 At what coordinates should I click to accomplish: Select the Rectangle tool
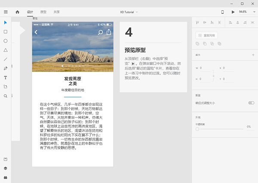6,31
